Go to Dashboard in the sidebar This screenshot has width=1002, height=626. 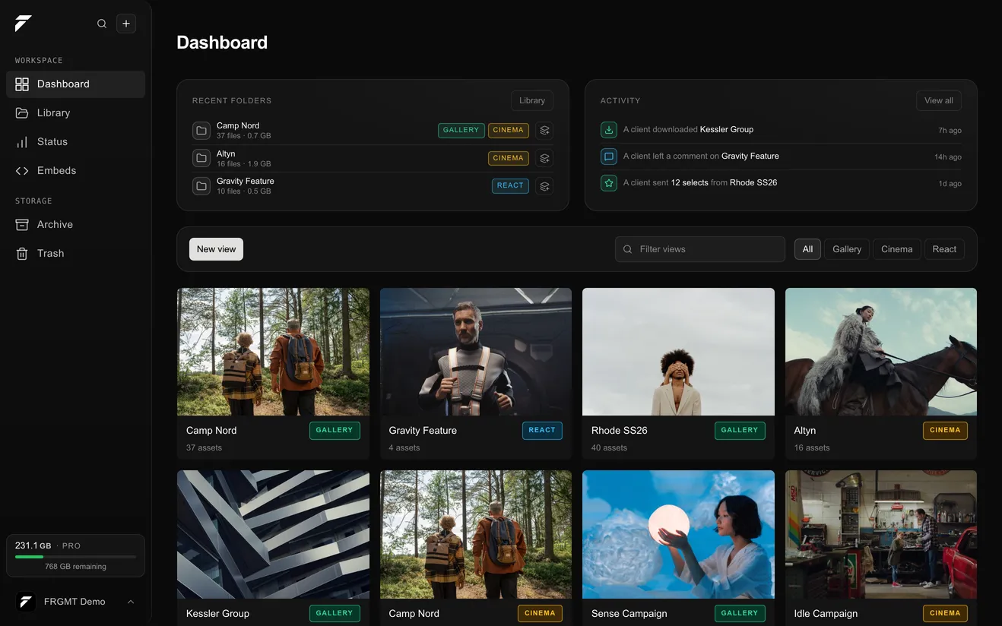[75, 84]
